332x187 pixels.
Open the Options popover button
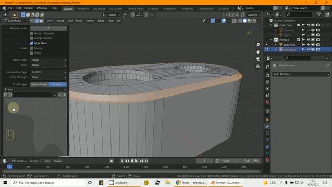[x=254, y=15]
